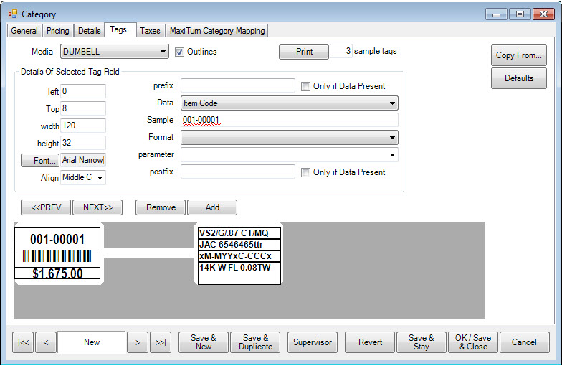Toggle the Outlines checkbox
Screen dimensions: 562x366
[180, 52]
